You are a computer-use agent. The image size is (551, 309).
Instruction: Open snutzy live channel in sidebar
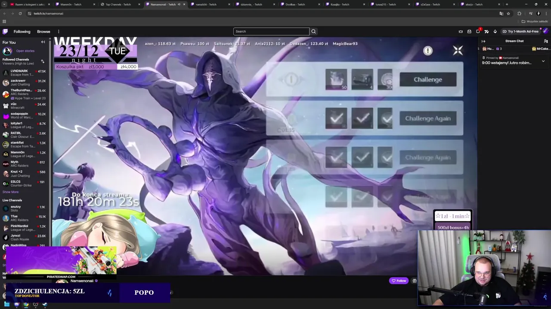(24, 209)
